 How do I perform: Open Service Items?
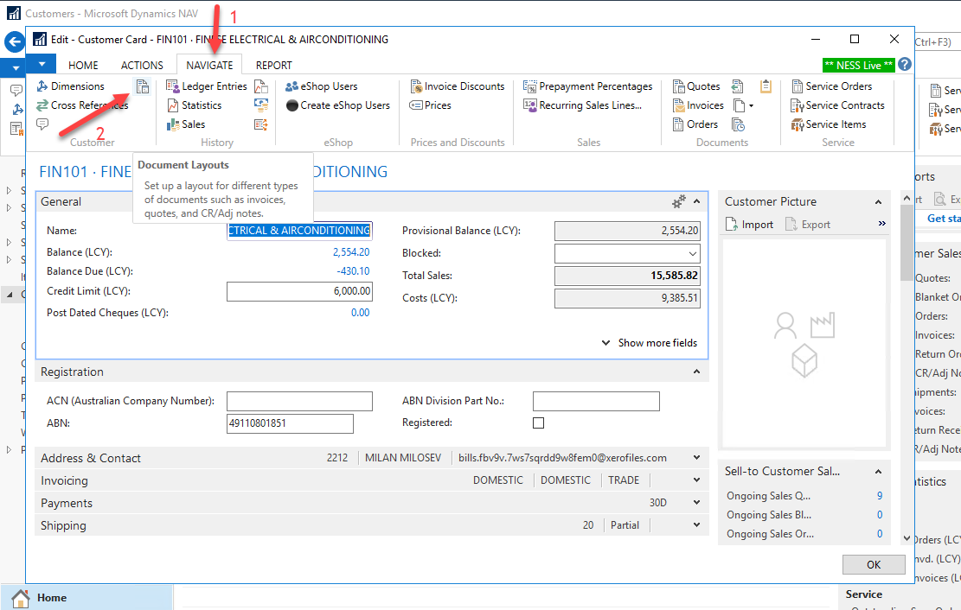(829, 124)
